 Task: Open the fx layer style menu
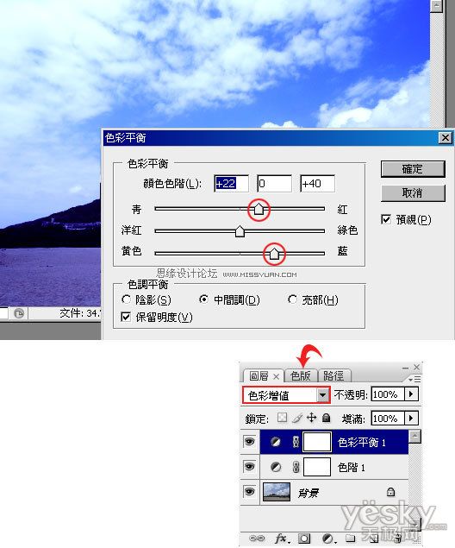282,539
